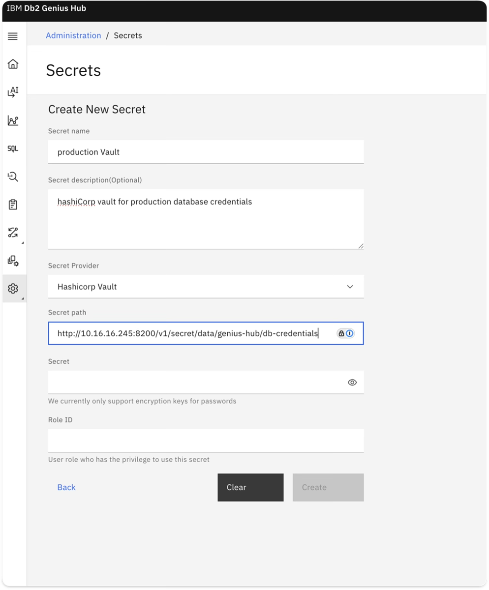
Task: Open the Hashicorp Vault provider combo box
Action: pyautogui.click(x=206, y=287)
